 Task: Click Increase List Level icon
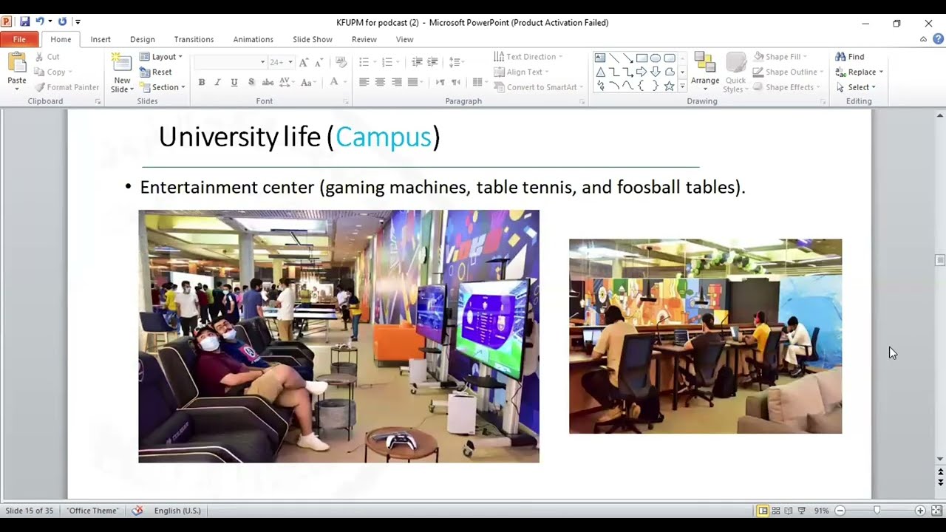point(433,62)
